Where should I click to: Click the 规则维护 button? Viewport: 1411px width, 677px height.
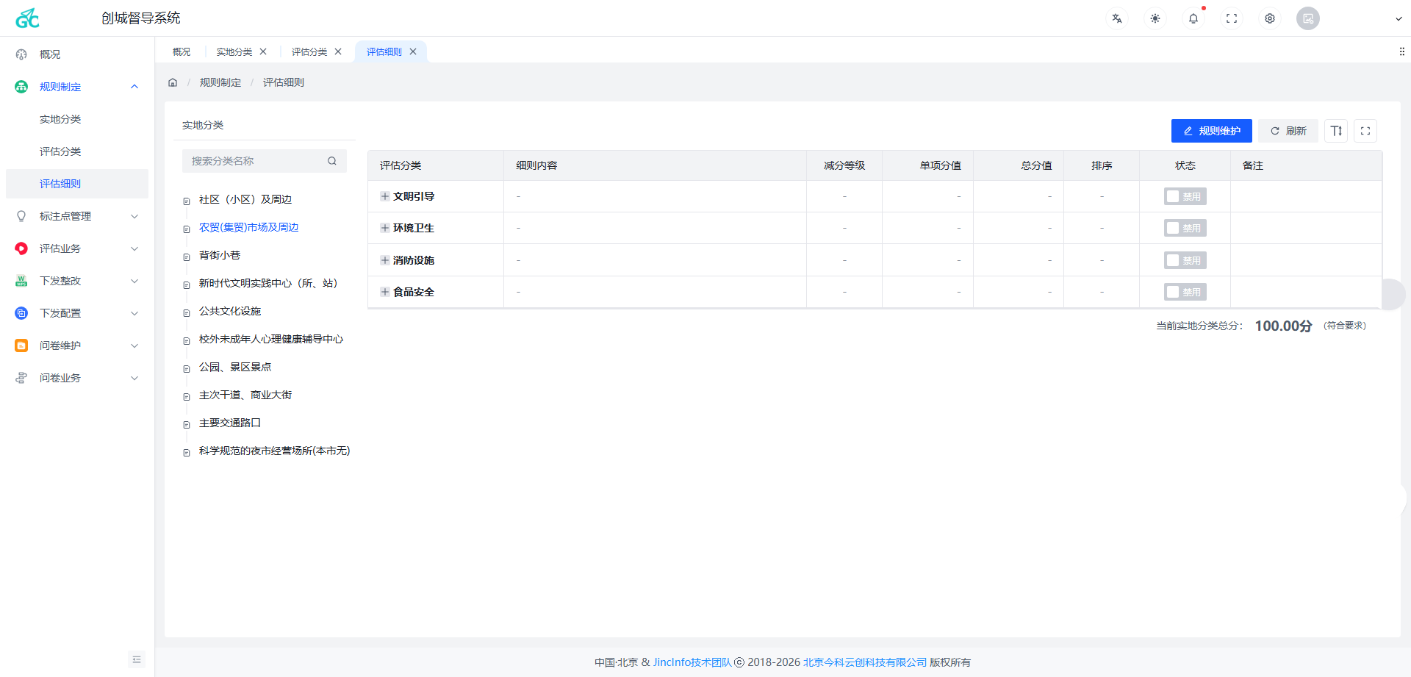[1211, 131]
